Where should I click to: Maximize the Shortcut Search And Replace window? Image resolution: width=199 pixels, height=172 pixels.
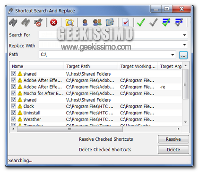point(167,9)
